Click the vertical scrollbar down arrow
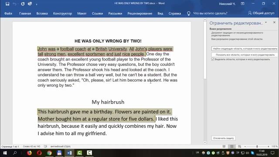279x157 pixels. (205, 143)
